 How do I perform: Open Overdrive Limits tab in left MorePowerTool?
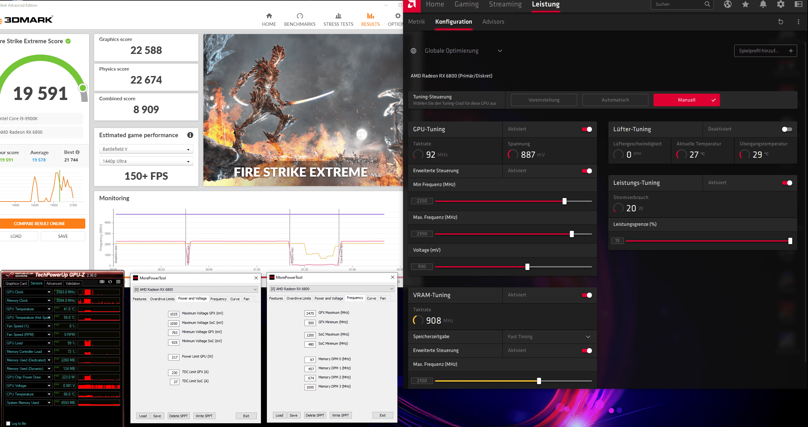(x=162, y=299)
